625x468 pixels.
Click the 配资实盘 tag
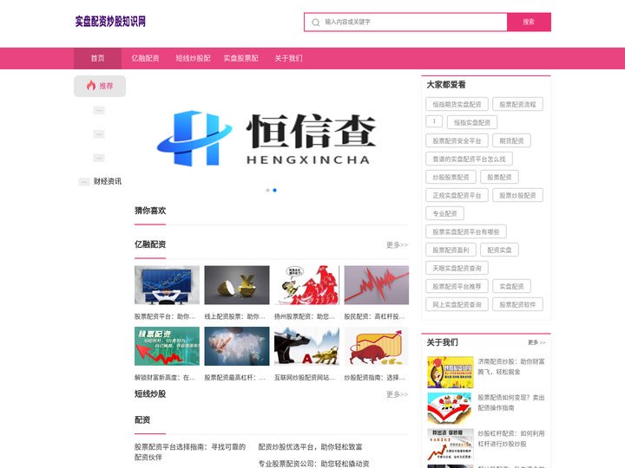click(499, 250)
